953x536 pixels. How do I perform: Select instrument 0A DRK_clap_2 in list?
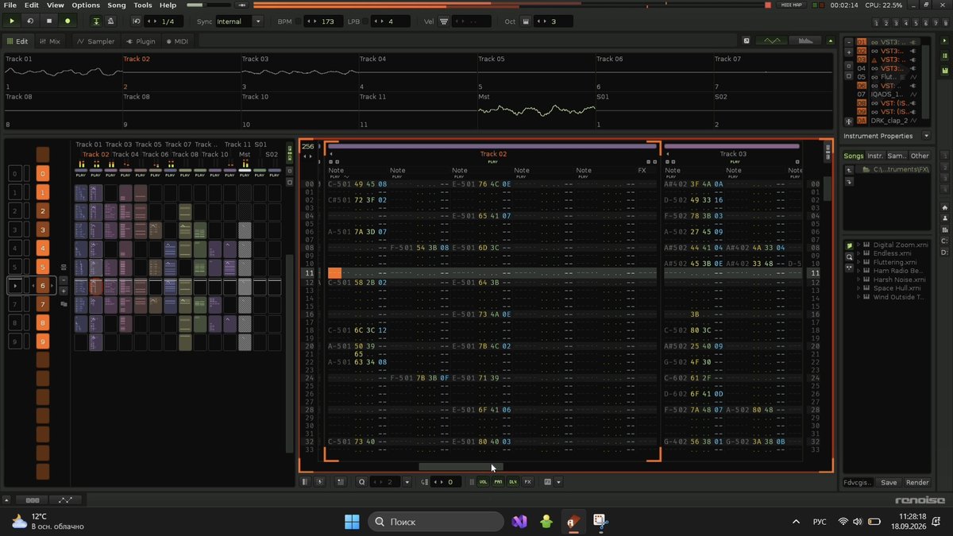887,121
